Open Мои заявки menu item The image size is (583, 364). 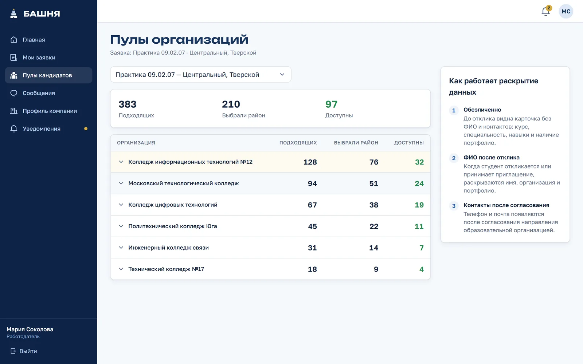coord(48,58)
